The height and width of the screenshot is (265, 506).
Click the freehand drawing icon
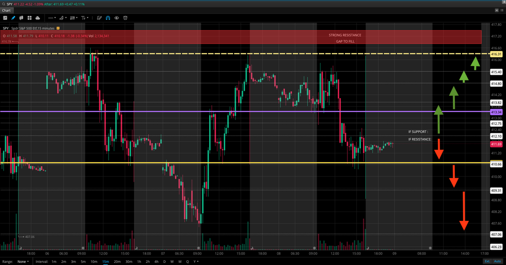100,18
